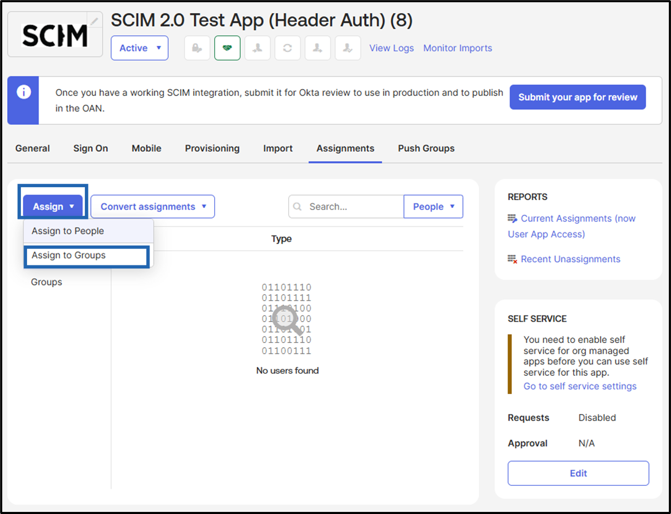Click the circular sync arrows icon
The width and height of the screenshot is (671, 514).
pos(288,48)
